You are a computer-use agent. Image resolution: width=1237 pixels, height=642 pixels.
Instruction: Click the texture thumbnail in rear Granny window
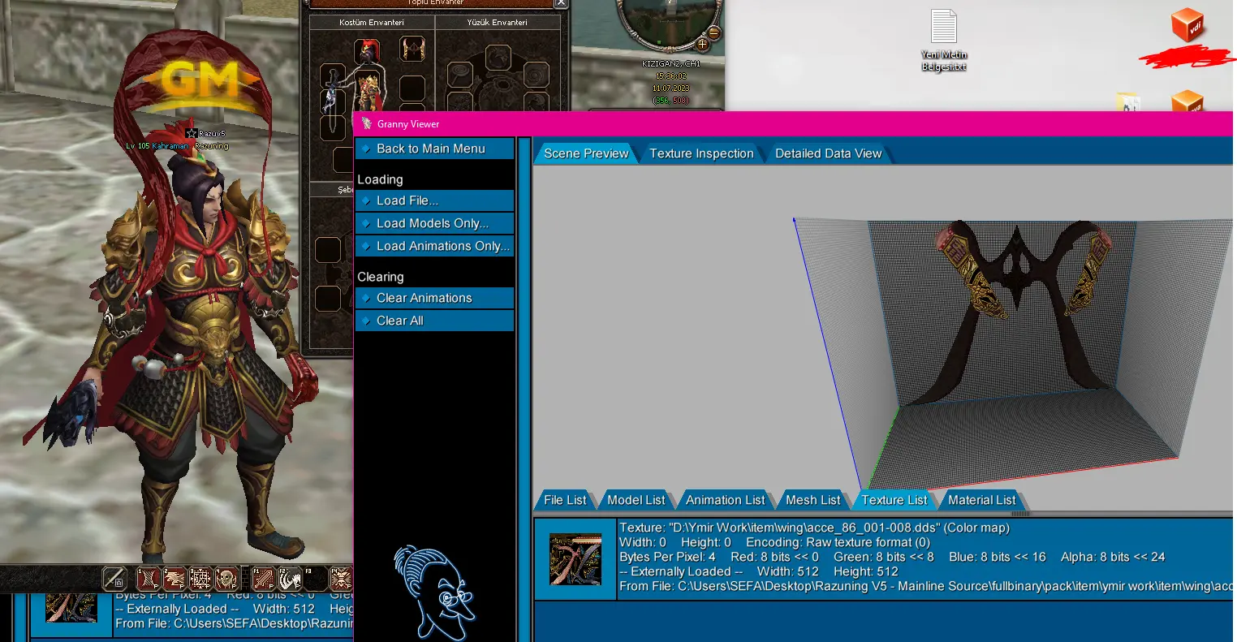[x=71, y=608]
